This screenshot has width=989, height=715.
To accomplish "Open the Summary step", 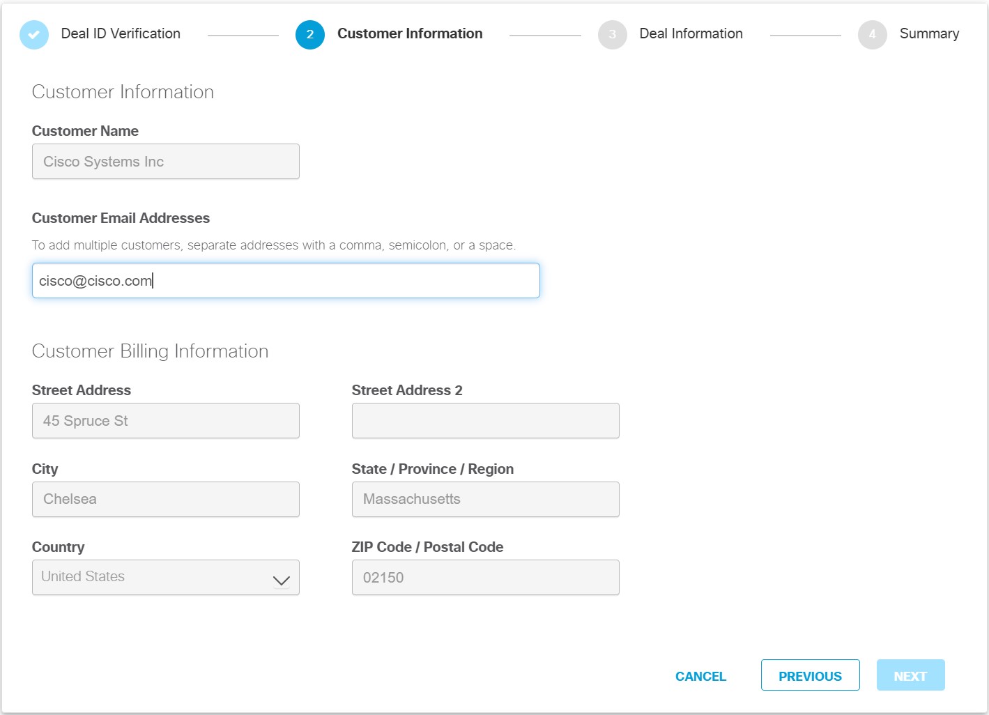I will pos(929,33).
